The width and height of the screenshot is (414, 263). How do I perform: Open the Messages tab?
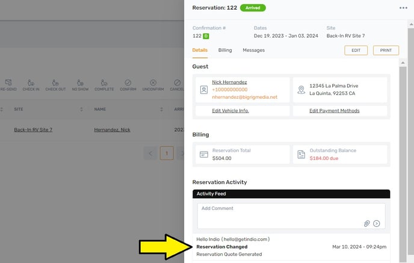pos(254,50)
